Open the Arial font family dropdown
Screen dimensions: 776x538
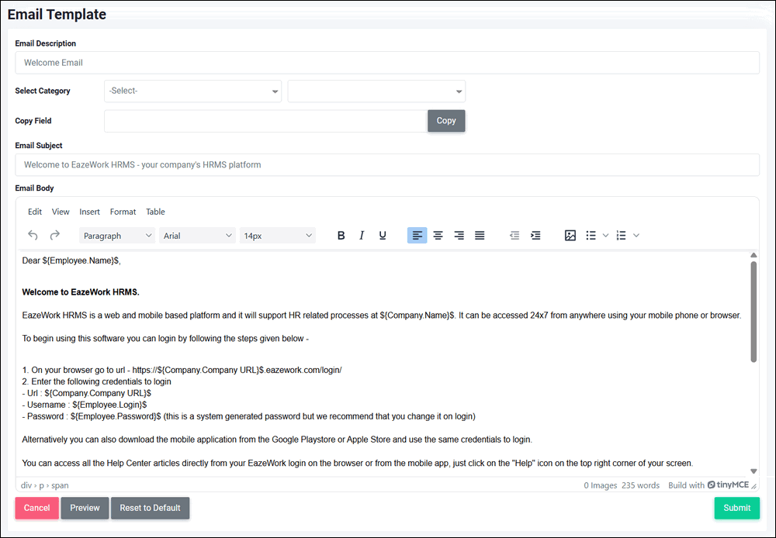click(197, 236)
